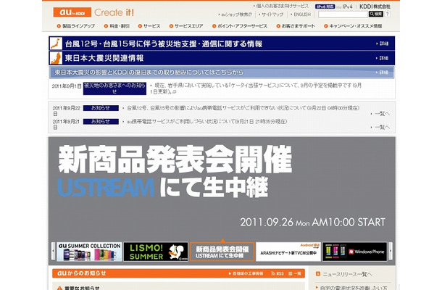Image resolution: width=442 pixels, height=290 pixels.
Task: Open the サービス menu item
Action: click(x=149, y=26)
